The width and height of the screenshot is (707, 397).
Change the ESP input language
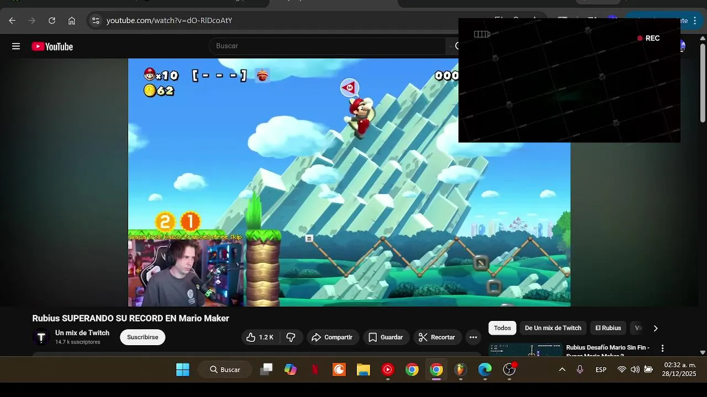pyautogui.click(x=601, y=369)
